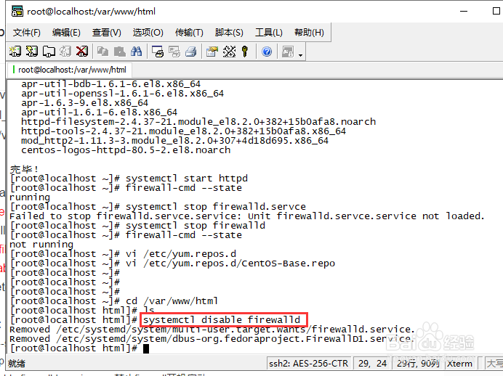Click the first 'firewall-cmd --state' line above 'running'
This screenshot has height=376, width=503.
click(126, 188)
